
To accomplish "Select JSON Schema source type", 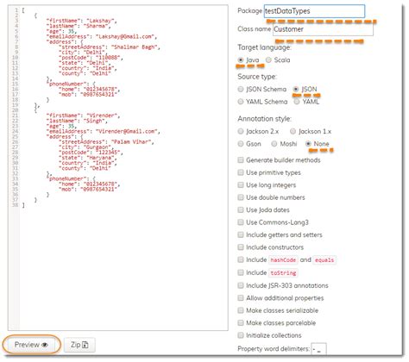I will (x=241, y=90).
